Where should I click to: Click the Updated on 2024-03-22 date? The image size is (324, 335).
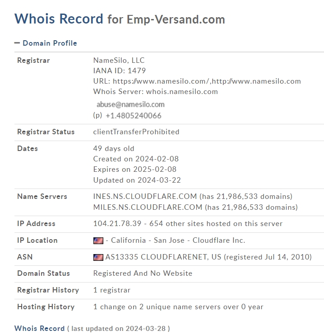tap(137, 180)
